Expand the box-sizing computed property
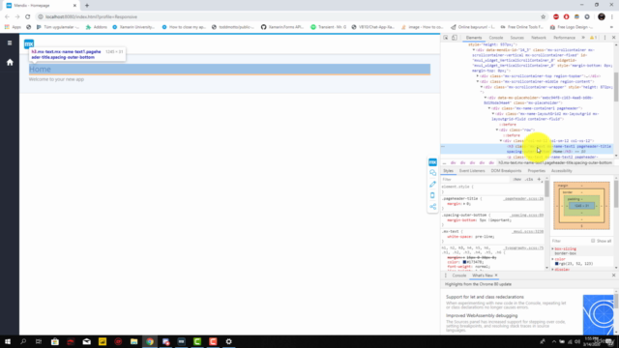619x348 pixels. 552,249
